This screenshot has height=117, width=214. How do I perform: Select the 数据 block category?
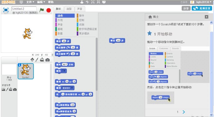tap(65, 34)
